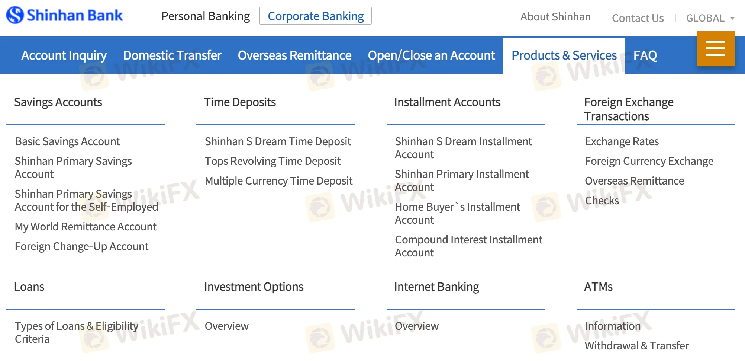Click ATMs Withdrawal & Transfer link
Screen dimensions: 745x361
click(x=636, y=346)
